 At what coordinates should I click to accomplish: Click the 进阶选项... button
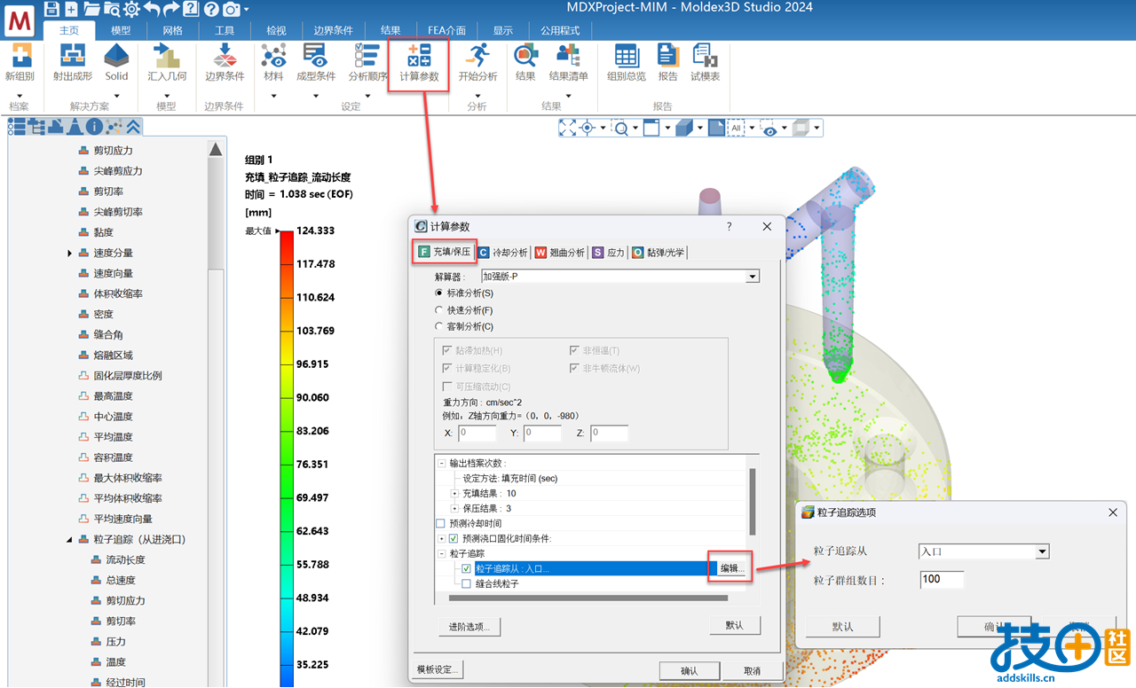[469, 627]
